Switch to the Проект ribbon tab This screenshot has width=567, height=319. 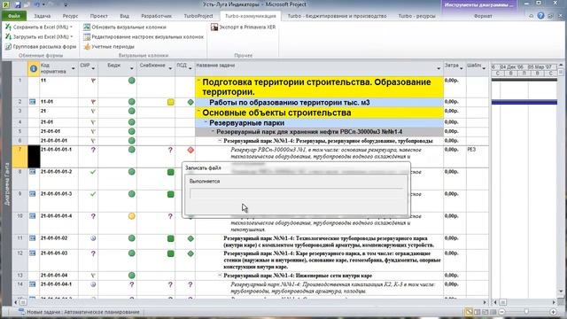point(98,16)
